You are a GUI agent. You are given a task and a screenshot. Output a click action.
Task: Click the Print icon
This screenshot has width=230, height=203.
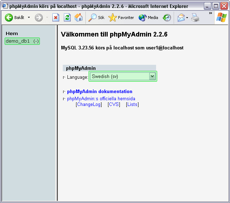(195, 18)
